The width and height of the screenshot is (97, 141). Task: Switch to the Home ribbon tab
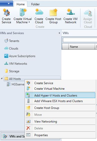[x=21, y=4]
